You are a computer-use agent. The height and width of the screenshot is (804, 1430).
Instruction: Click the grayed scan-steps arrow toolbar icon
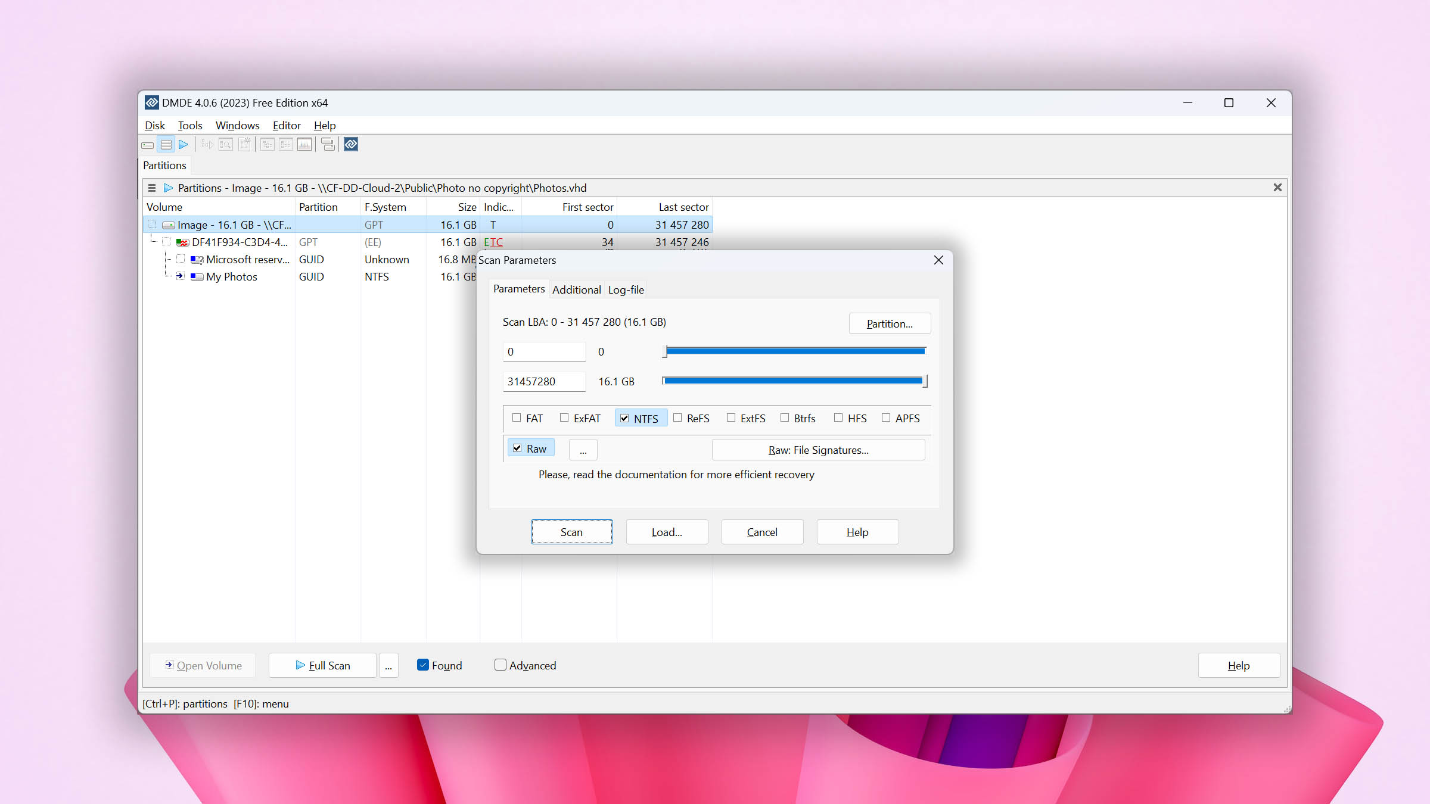(207, 145)
